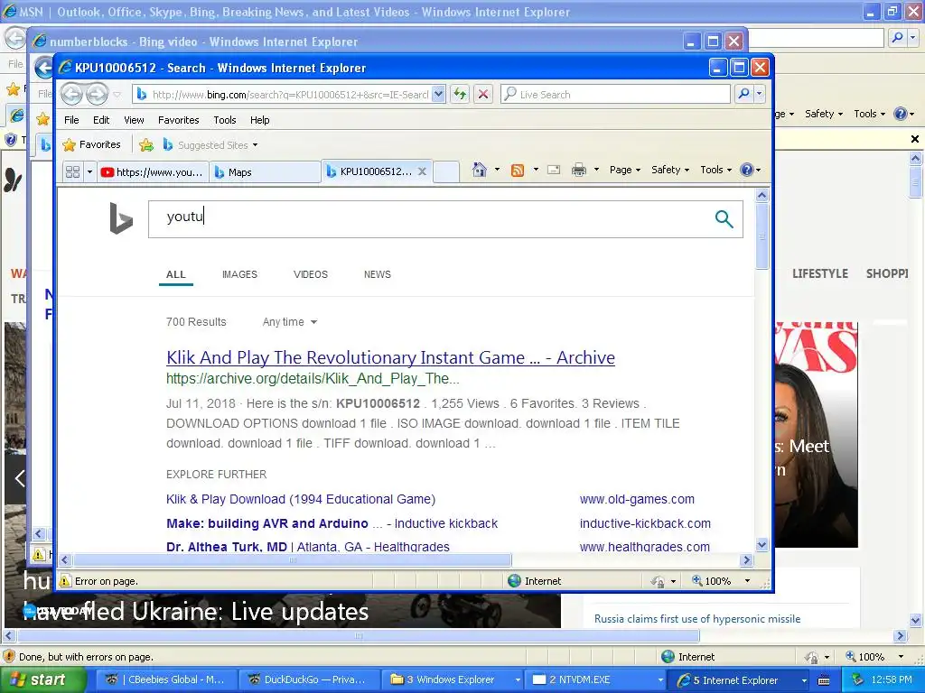Open the Klik And Play Archive result link
925x693 pixels.
390,357
